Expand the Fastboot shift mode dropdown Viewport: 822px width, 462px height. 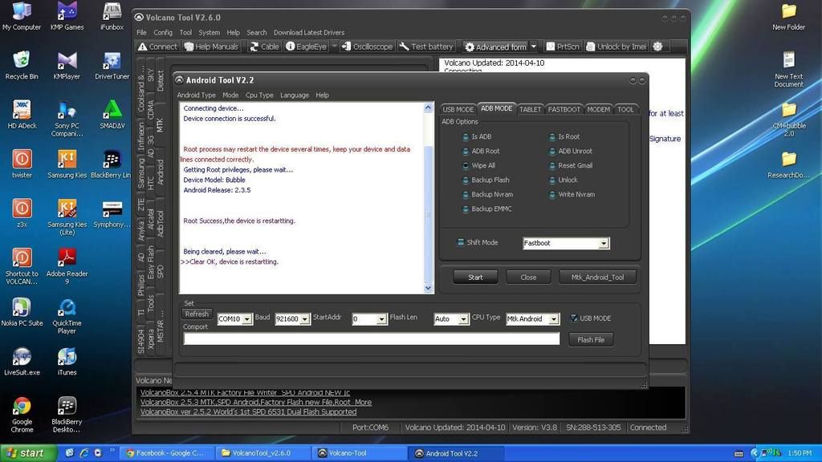click(x=604, y=244)
